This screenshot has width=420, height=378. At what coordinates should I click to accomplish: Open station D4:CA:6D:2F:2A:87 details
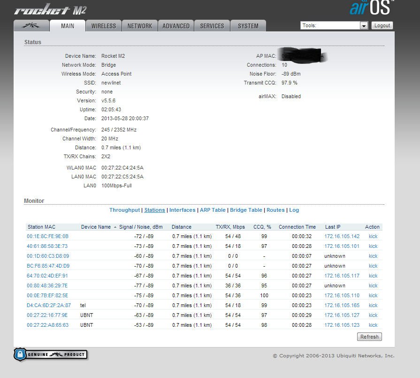pos(49,305)
